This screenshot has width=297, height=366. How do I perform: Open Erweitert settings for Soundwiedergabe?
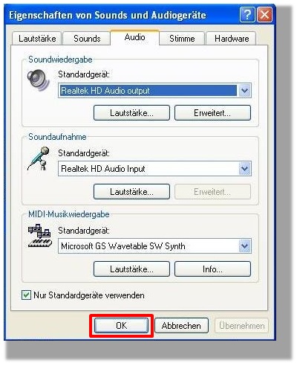[212, 113]
